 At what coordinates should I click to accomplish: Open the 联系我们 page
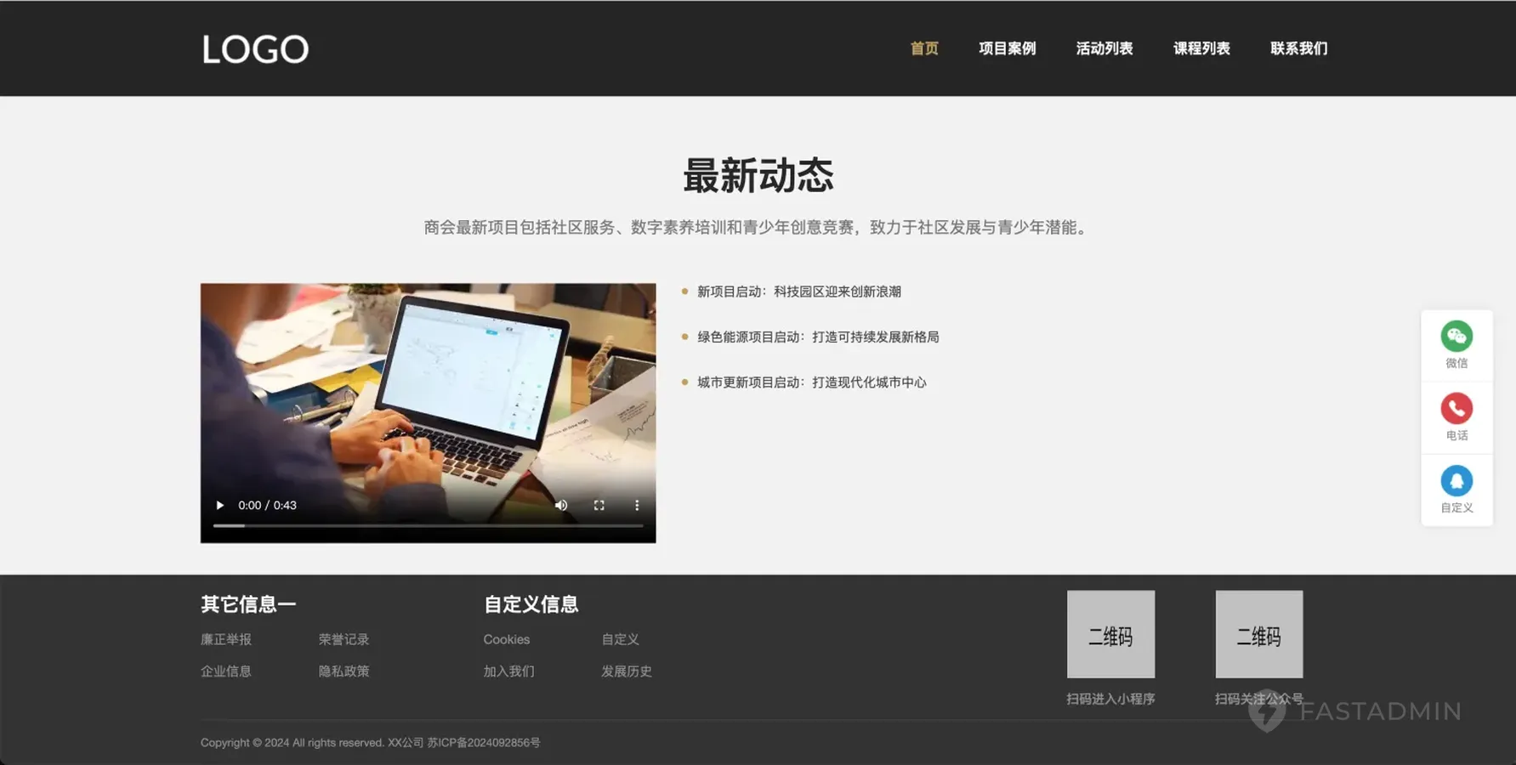pyautogui.click(x=1298, y=48)
